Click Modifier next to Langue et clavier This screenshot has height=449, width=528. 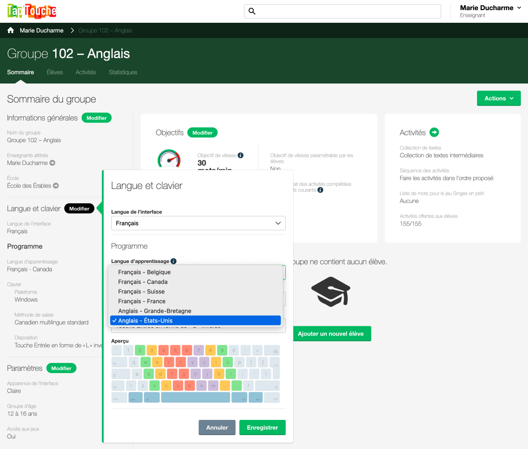point(79,208)
